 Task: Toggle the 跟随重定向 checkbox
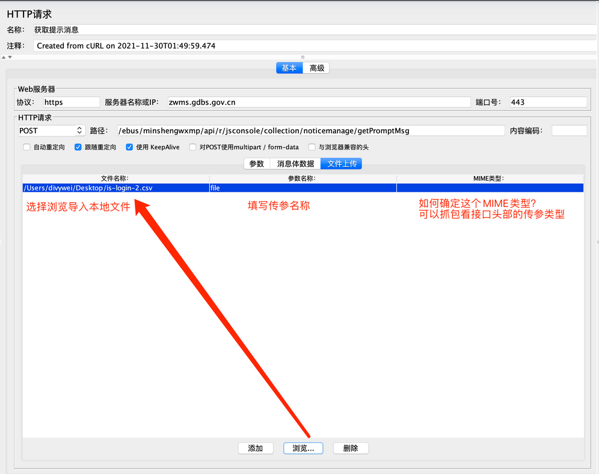pyautogui.click(x=78, y=147)
